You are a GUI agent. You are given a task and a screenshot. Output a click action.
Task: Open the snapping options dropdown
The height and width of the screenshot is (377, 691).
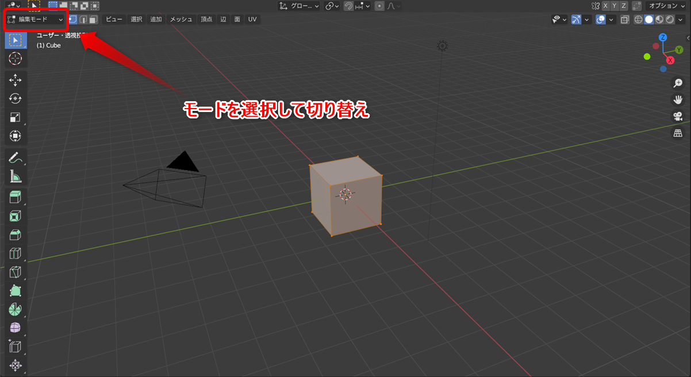(x=362, y=6)
